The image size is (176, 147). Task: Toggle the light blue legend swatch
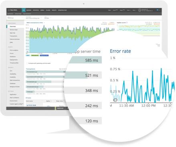pos(28,55)
